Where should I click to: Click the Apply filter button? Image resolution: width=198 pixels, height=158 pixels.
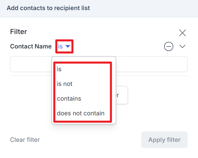[164, 140]
